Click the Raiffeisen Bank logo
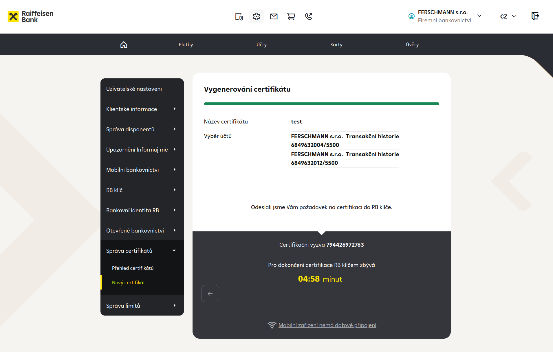 click(30, 16)
